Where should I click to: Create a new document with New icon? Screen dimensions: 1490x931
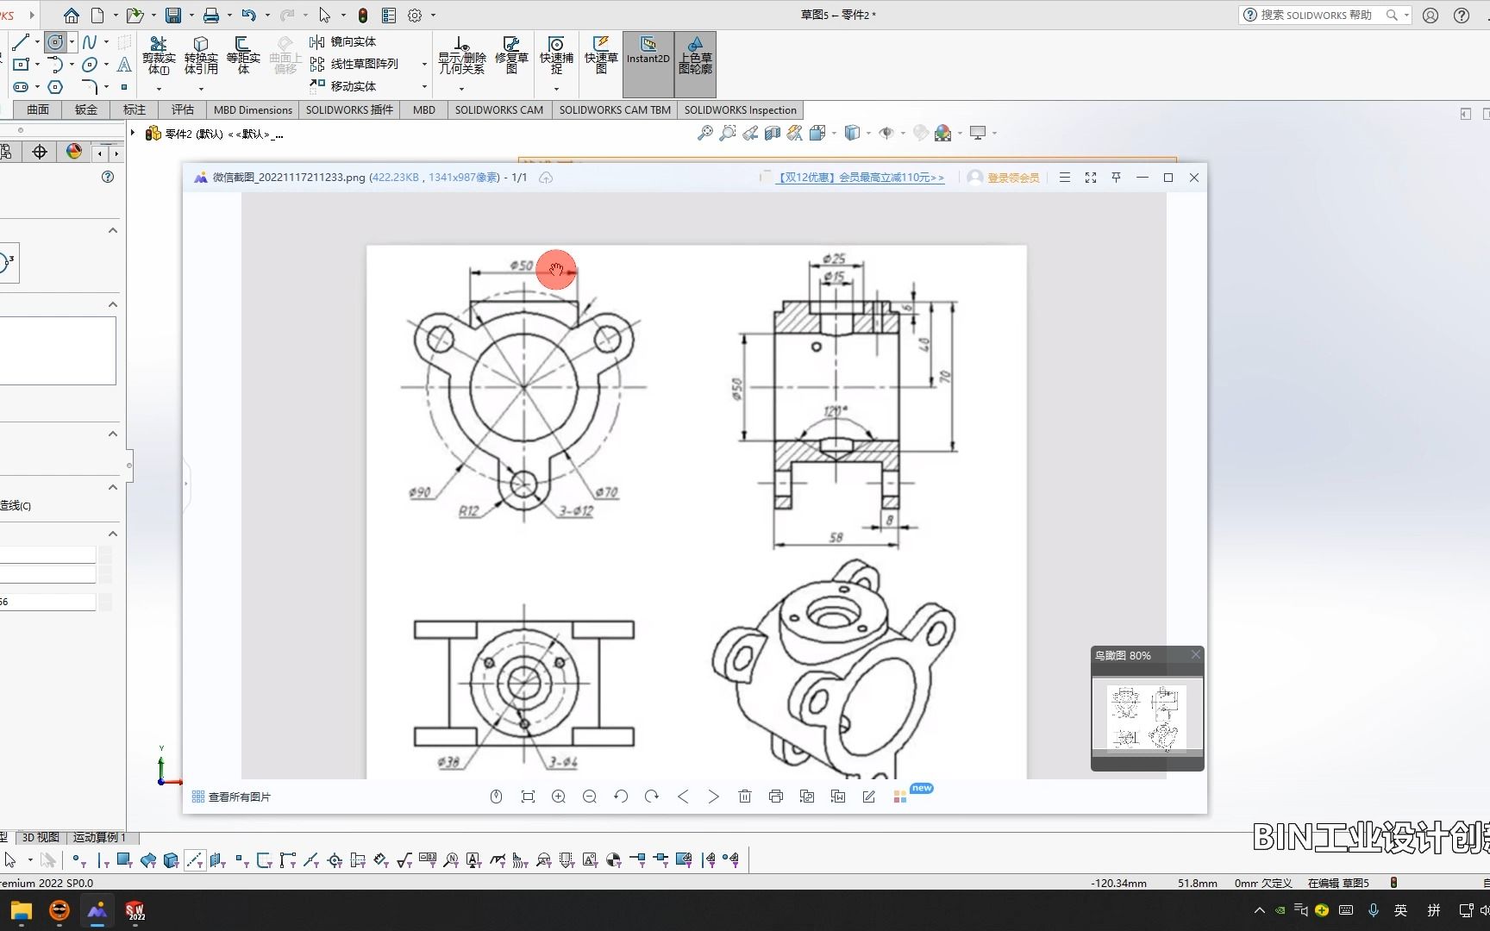(97, 16)
